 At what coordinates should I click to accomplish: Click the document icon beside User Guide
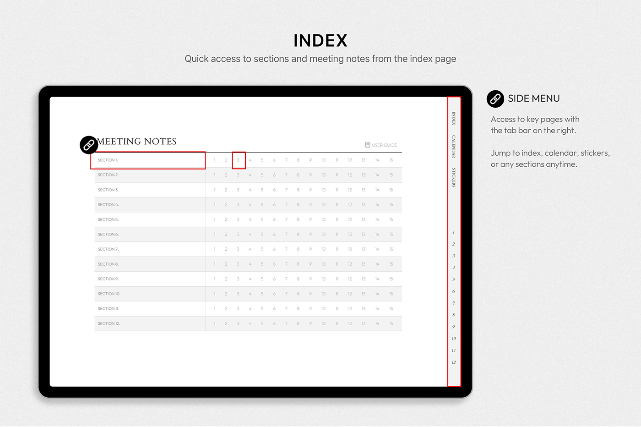click(368, 145)
